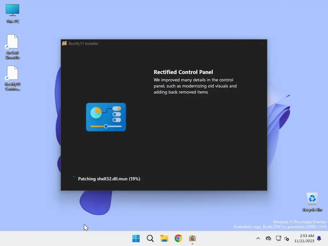Select the Rectify11 Control desktop shortcut
This screenshot has height=246, width=328.
12,78
